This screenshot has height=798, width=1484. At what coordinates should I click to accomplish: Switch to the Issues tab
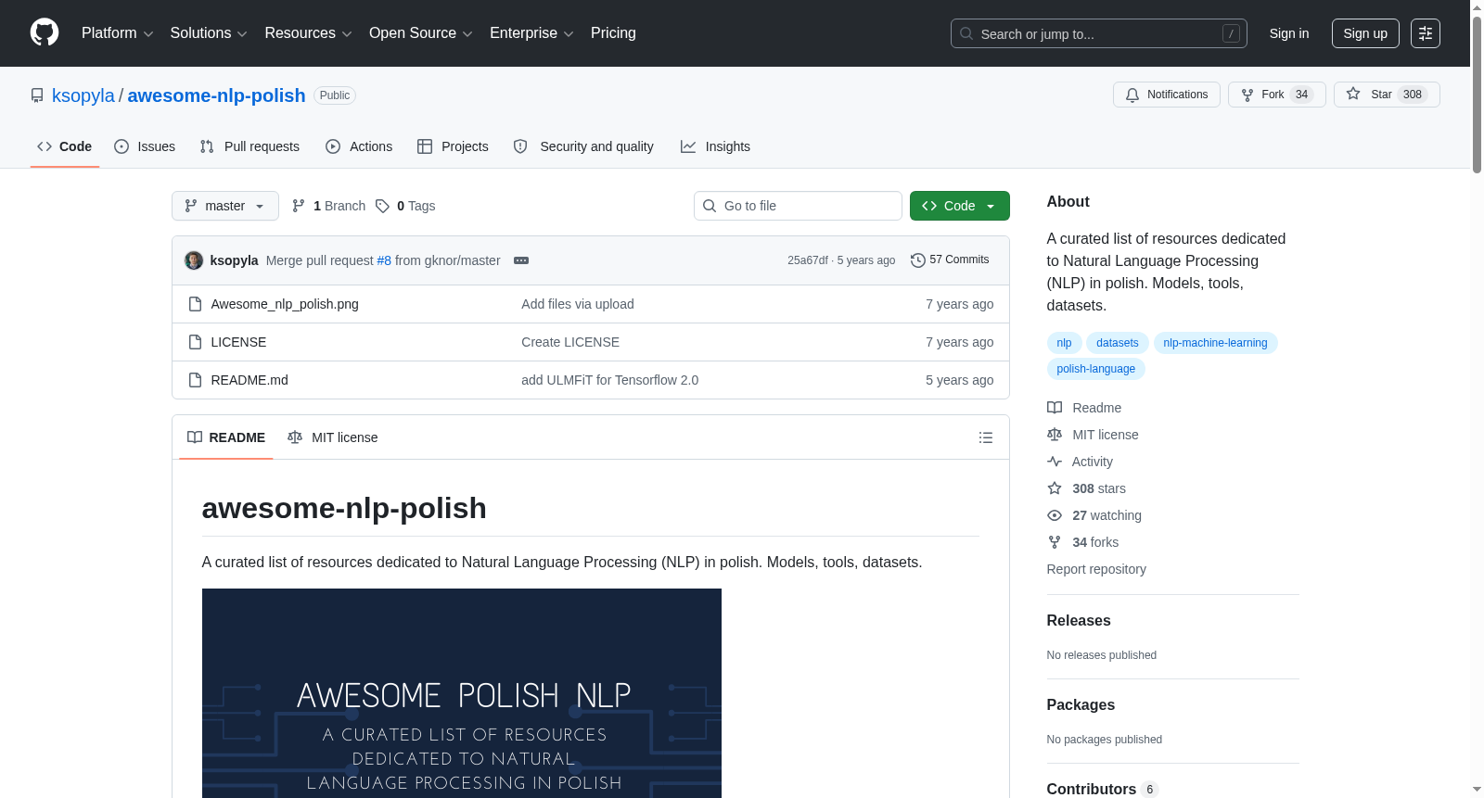pos(145,146)
